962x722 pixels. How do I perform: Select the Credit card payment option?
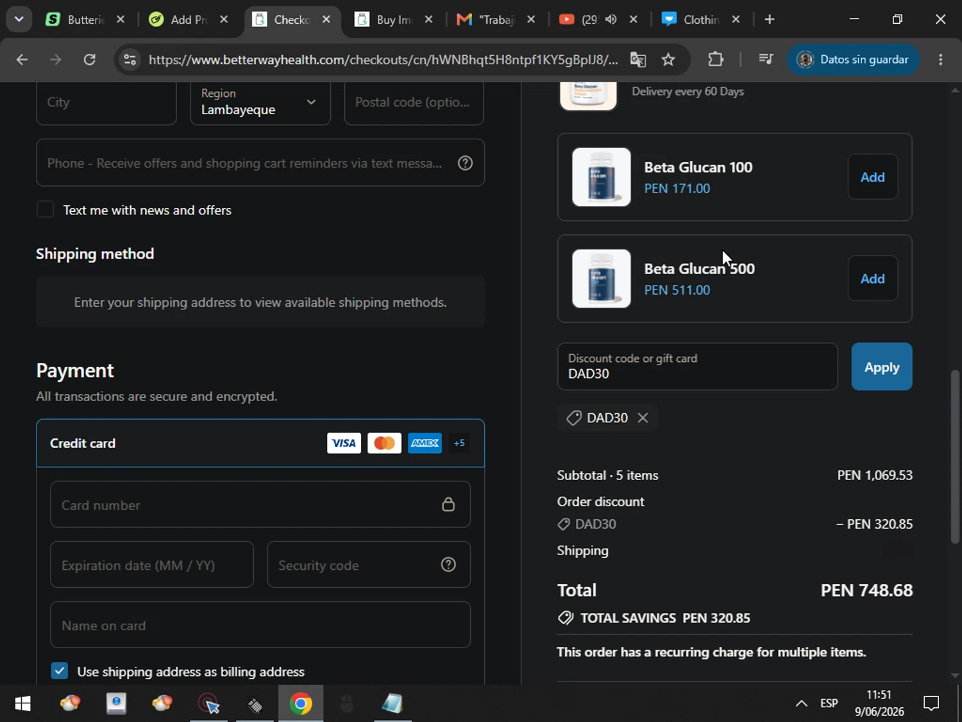260,443
